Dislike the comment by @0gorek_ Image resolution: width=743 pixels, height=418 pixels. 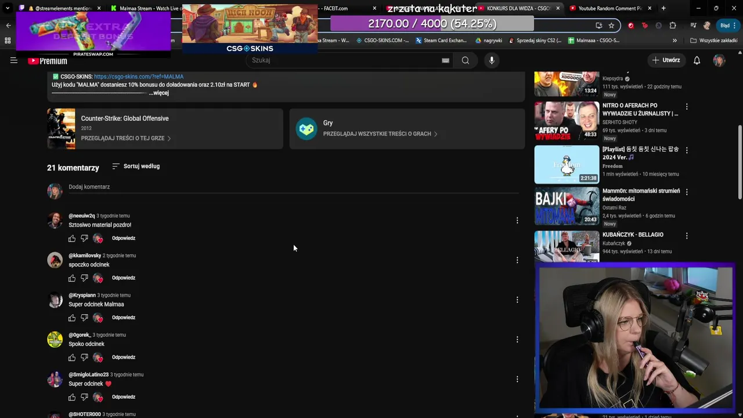(x=84, y=358)
